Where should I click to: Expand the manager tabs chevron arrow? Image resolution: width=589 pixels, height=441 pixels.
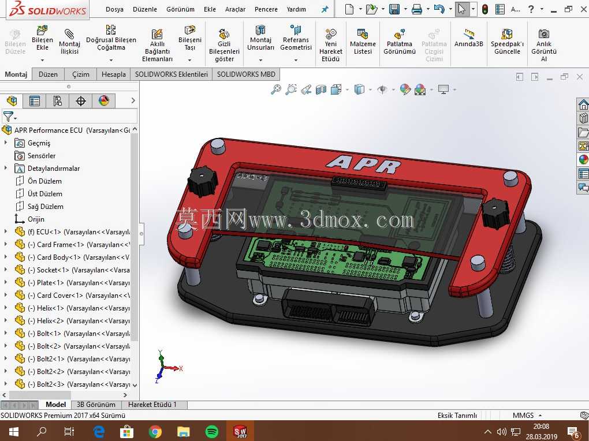[133, 100]
